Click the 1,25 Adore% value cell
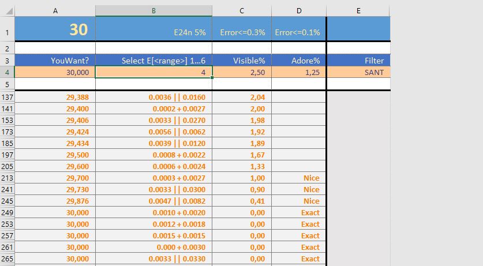Viewport: 483px width, 266px height. point(299,72)
